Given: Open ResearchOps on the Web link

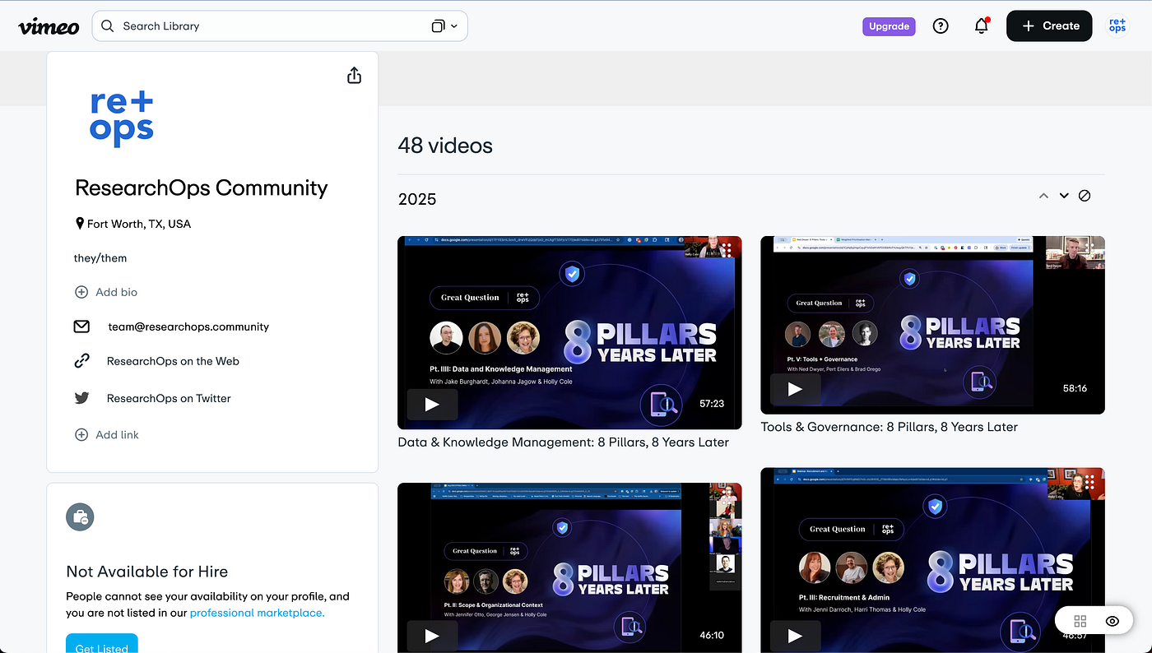Looking at the screenshot, I should coord(173,361).
